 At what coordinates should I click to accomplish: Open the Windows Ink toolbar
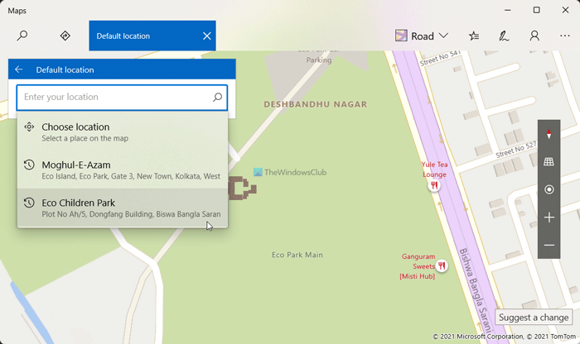[x=504, y=36]
